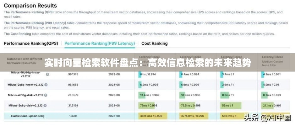This screenshot has width=295, height=125.
Task: Select Performance Ranking(P99 Latency) tab
Action: coord(100,43)
